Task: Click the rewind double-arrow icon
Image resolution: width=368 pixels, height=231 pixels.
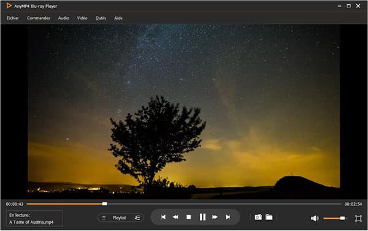Action: tap(175, 217)
